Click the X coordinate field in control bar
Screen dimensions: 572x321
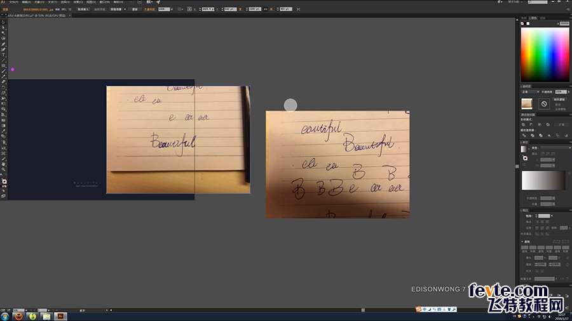pyautogui.click(x=208, y=9)
